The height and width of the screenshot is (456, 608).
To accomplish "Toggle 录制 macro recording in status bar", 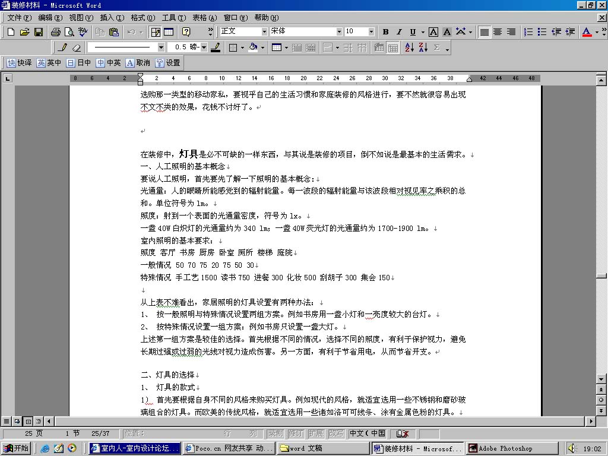I will click(x=275, y=433).
